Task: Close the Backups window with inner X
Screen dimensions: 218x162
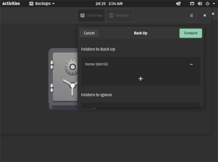Action: pos(205,16)
